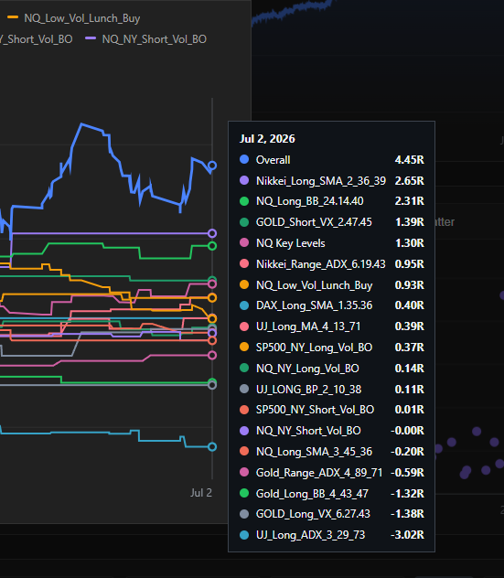Select Nikkei_Range_ADX_6.19.43 tooltip entry

click(321, 264)
